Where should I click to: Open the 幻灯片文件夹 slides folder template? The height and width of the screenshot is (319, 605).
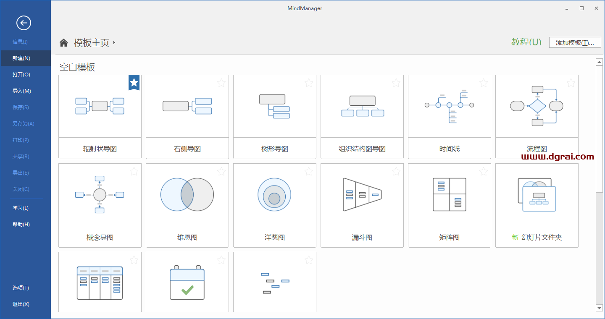(537, 206)
